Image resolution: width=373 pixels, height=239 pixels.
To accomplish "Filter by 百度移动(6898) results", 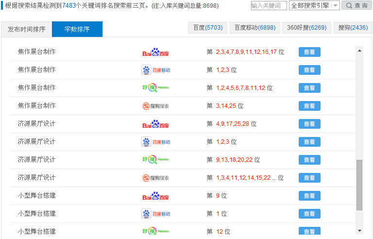I will pos(255,28).
